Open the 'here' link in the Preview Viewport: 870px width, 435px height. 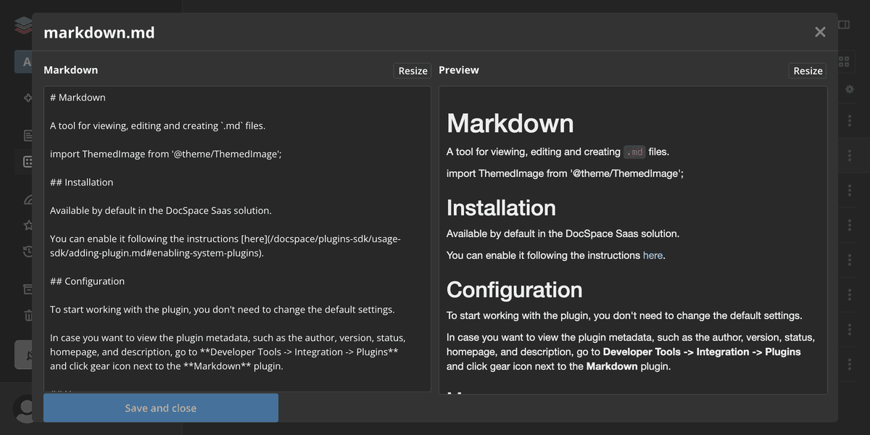[x=652, y=255]
